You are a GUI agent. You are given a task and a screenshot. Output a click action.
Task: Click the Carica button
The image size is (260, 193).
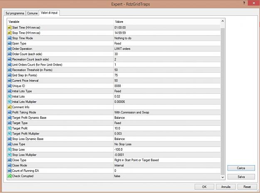(241, 168)
